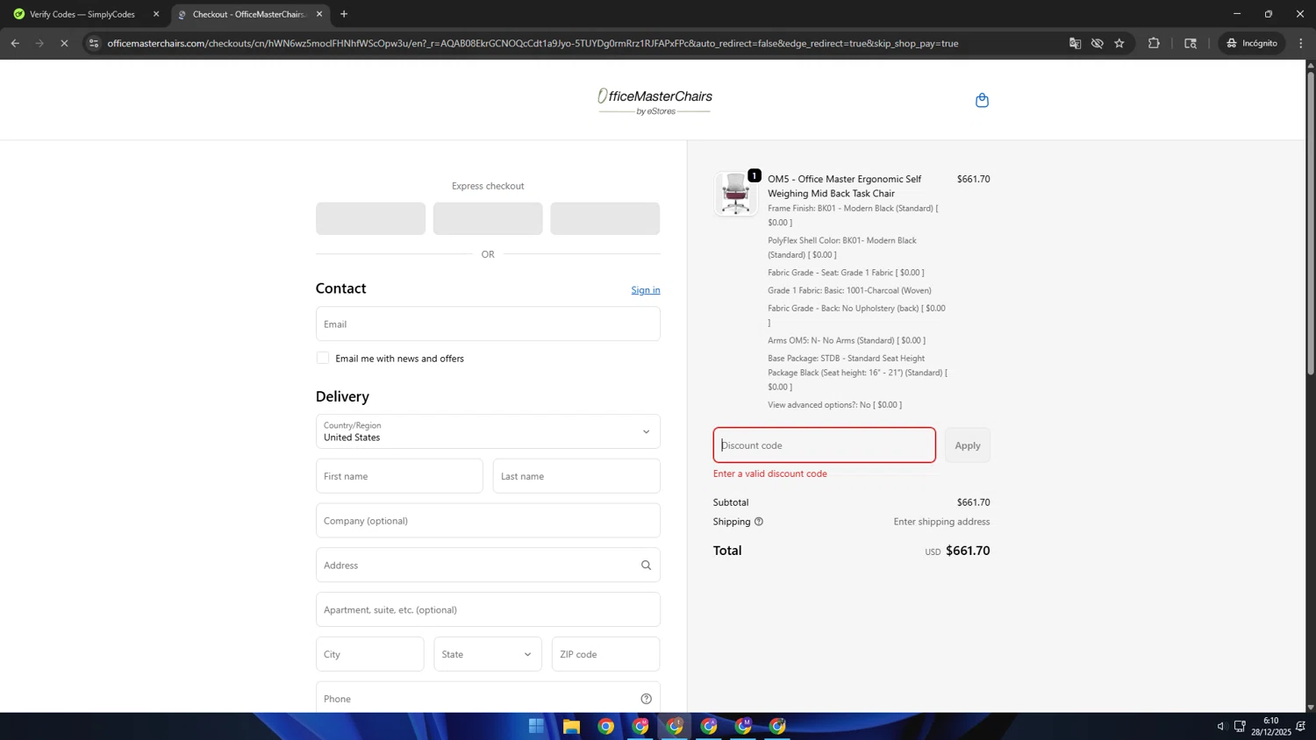Click the third express checkout button
Screen dimensions: 1316x740
tap(605, 218)
